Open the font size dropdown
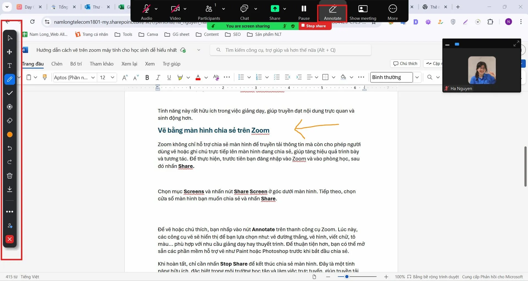Image resolution: width=528 pixels, height=281 pixels. click(x=113, y=77)
